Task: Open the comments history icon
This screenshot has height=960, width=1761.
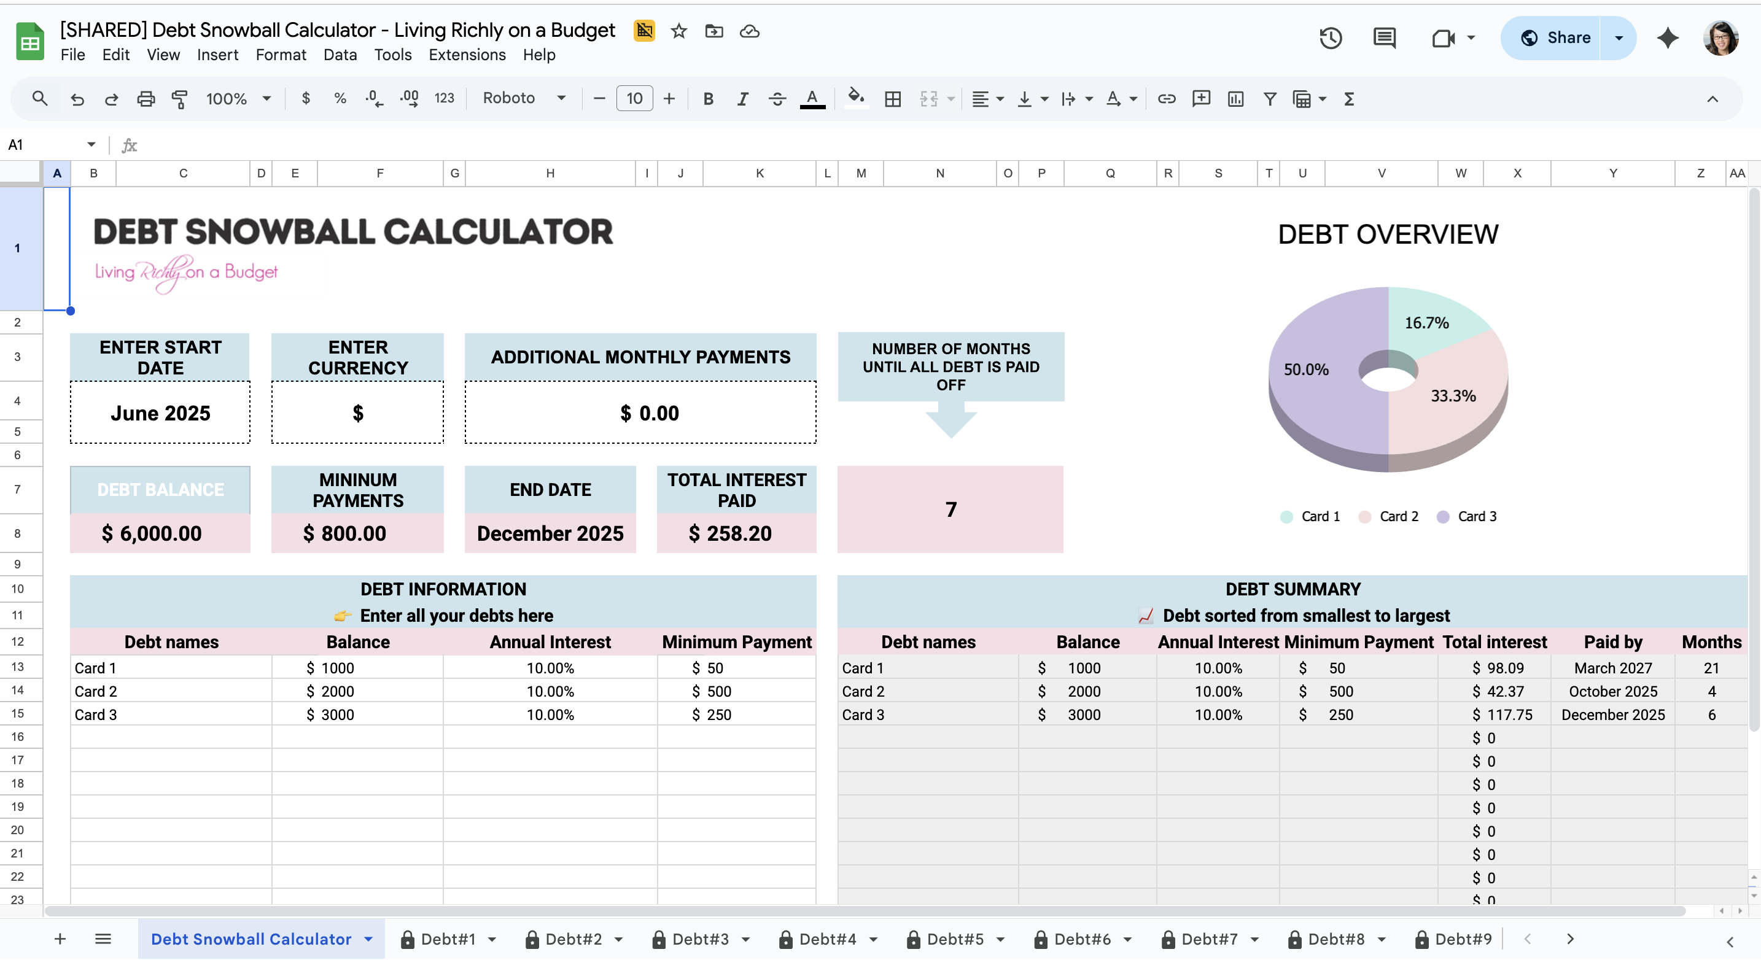Action: (1385, 37)
